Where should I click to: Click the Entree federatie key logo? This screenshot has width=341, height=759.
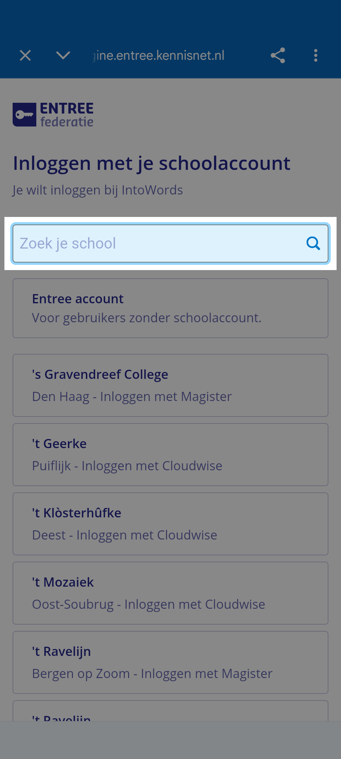24,114
